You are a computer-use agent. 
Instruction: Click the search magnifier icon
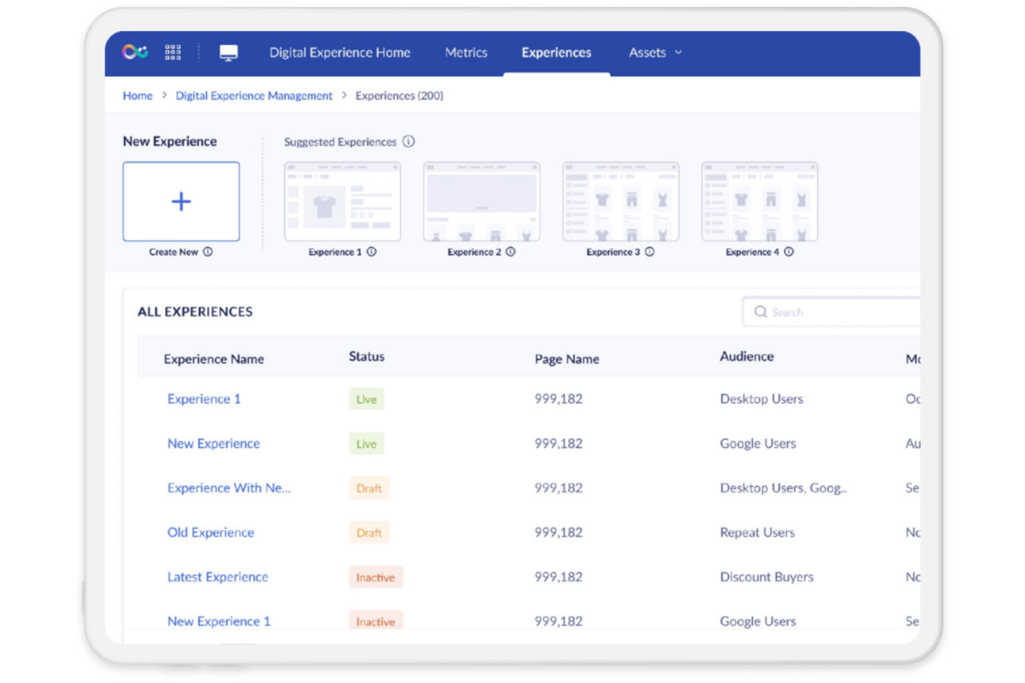[x=760, y=311]
